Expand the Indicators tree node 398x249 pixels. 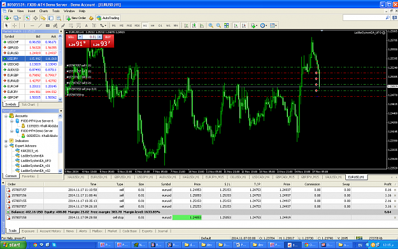[6, 141]
